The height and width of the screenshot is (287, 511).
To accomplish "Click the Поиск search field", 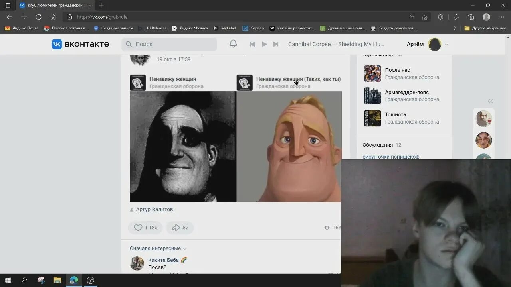I will click(x=169, y=44).
